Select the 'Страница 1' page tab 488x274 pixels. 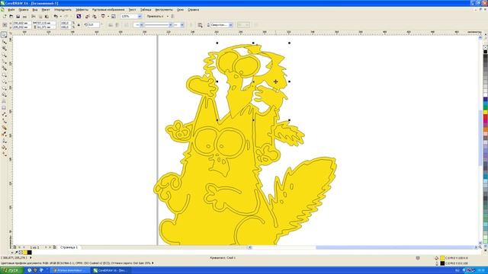coord(69,247)
